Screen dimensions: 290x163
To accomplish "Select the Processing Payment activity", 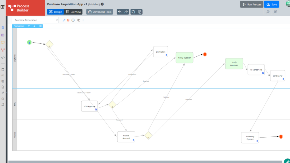I will pyautogui.click(x=250, y=138).
